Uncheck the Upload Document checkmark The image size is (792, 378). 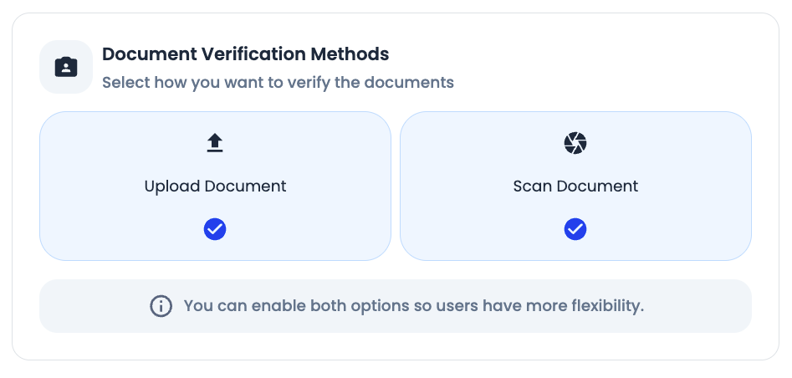[215, 229]
